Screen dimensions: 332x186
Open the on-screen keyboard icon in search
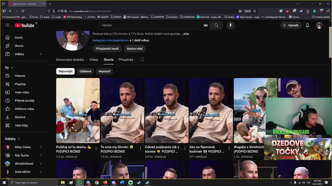tap(206, 25)
